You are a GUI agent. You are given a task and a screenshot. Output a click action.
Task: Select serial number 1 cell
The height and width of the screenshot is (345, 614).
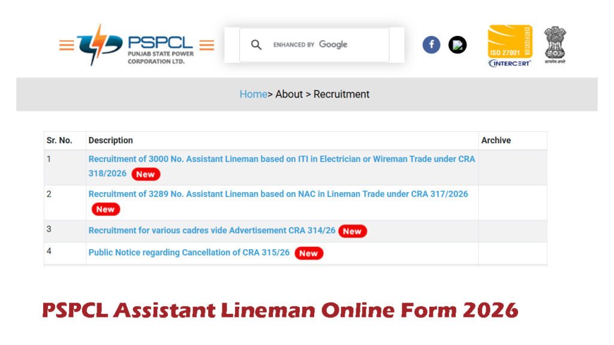(x=65, y=168)
